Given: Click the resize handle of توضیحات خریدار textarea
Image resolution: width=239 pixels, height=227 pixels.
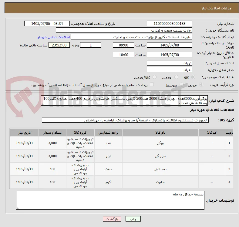Looking at the screenshot, I should pyautogui.click(x=18, y=208).
